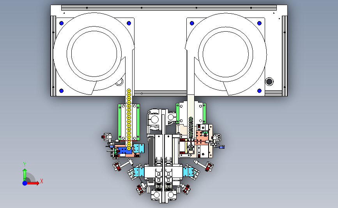Click the 'Y' axis label
Image resolution: width=338 pixels, height=208 pixels.
coord(25,164)
